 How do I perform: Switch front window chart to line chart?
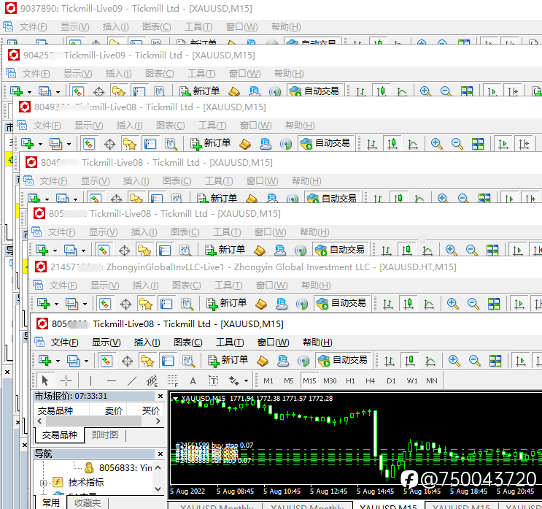point(430,361)
